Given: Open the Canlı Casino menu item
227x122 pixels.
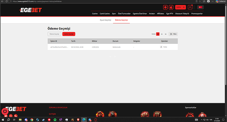Looking at the screenshot, I should click(x=105, y=14).
